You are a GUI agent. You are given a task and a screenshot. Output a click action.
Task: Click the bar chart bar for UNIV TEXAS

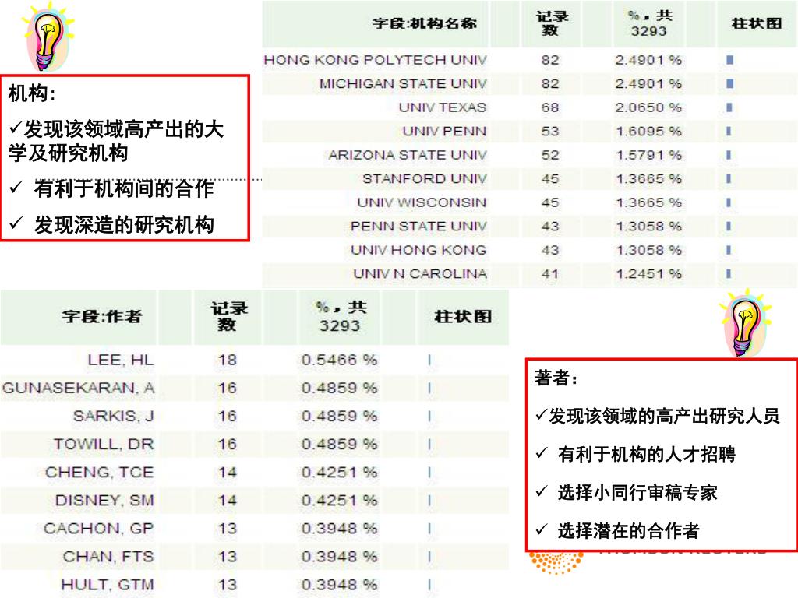[729, 107]
